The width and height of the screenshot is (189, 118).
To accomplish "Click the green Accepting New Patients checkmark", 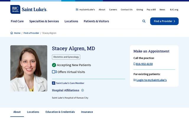I will pyautogui.click(x=54, y=65).
